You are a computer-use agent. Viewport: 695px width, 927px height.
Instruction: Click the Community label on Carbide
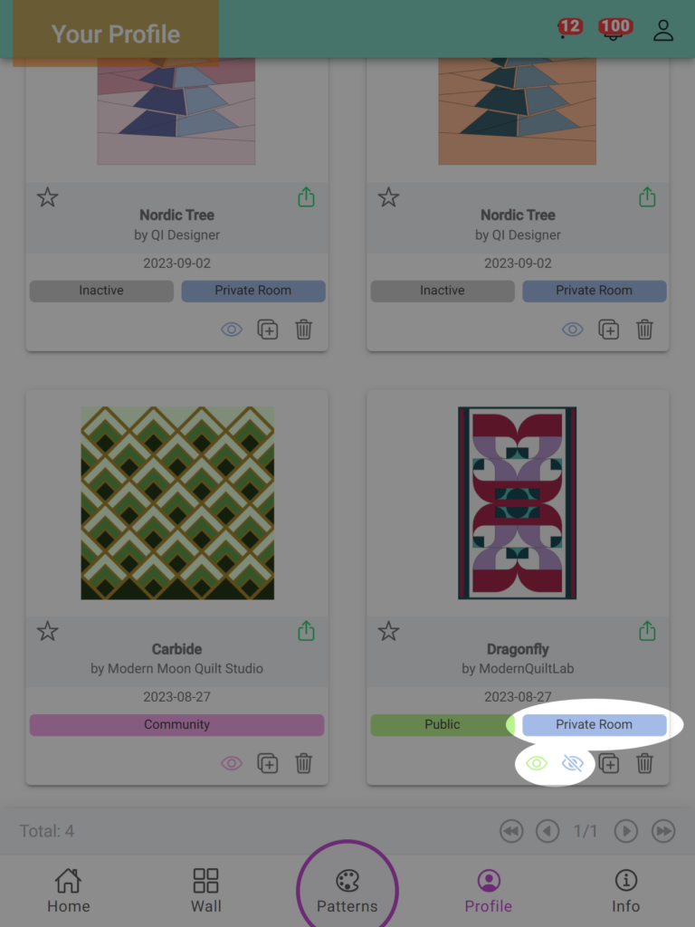point(176,725)
